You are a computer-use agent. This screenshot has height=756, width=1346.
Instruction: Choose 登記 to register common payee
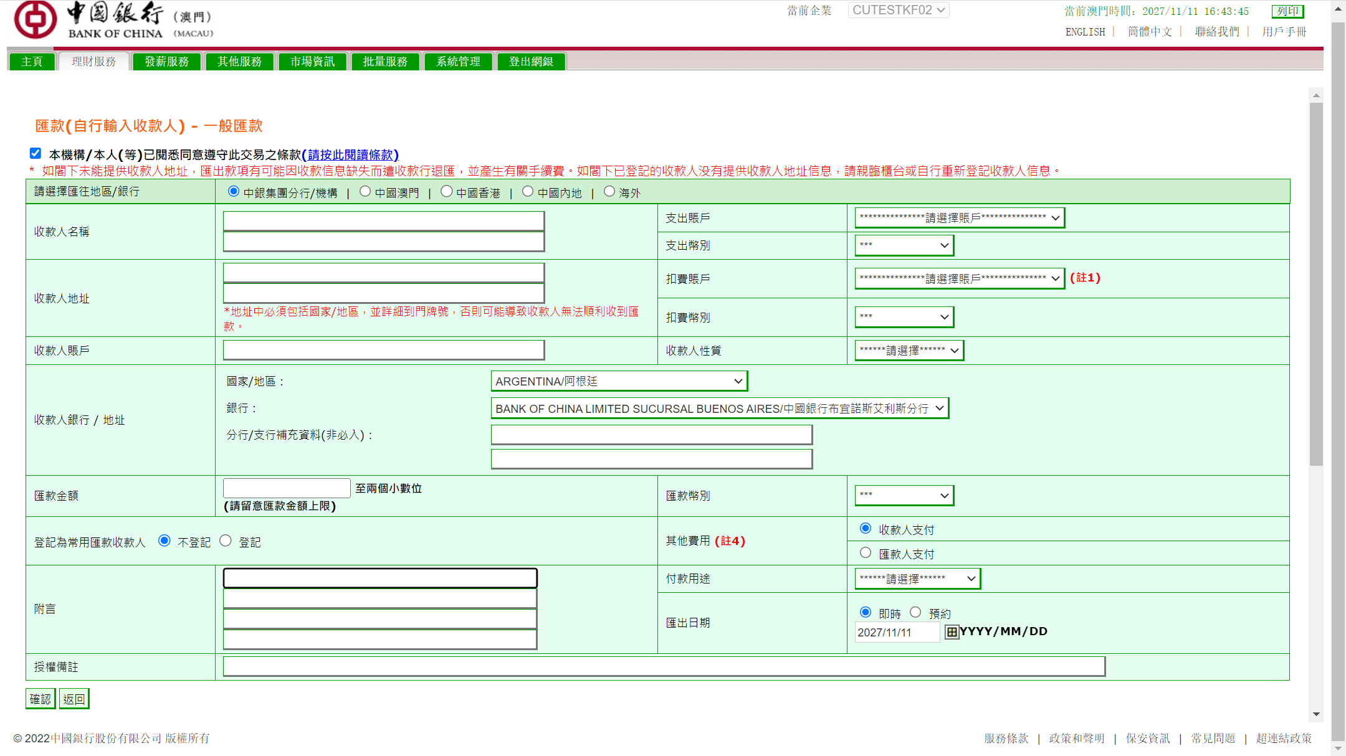pos(226,541)
